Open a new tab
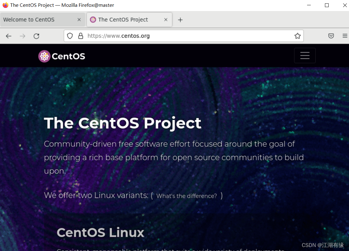349x251 pixels. (x=180, y=20)
